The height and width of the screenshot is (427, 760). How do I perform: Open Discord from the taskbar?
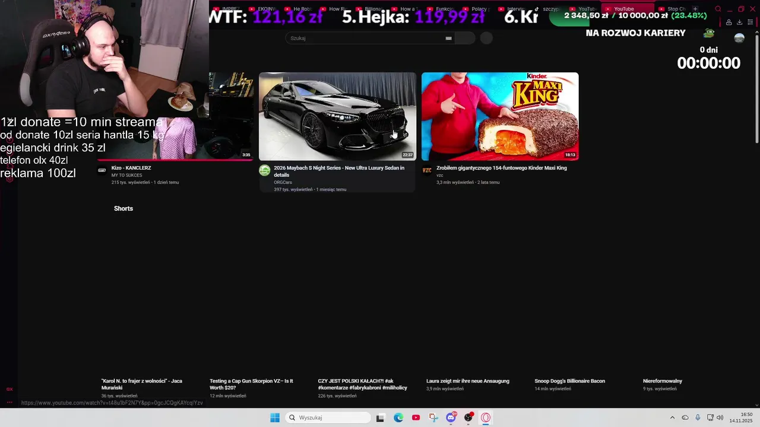(451, 418)
